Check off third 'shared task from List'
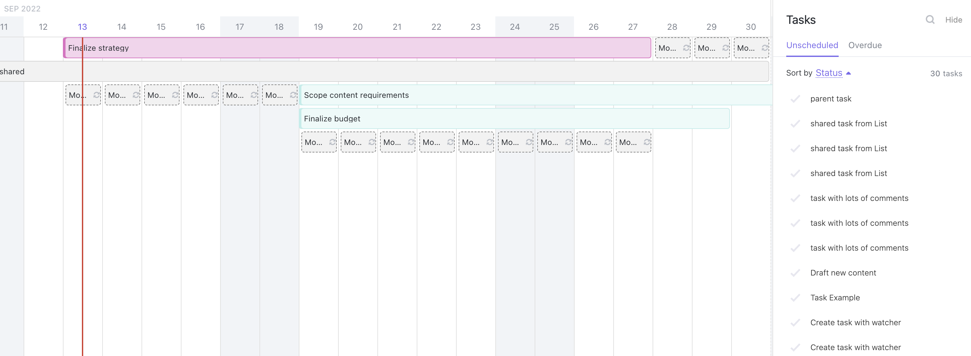Screen dimensions: 971x356 [795, 173]
